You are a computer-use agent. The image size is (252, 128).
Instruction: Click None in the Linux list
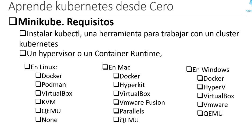pyautogui.click(x=49, y=120)
